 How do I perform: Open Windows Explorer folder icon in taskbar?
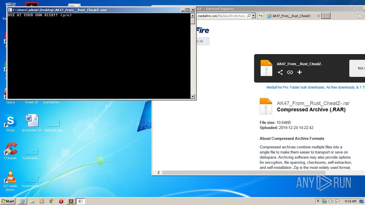32,201
